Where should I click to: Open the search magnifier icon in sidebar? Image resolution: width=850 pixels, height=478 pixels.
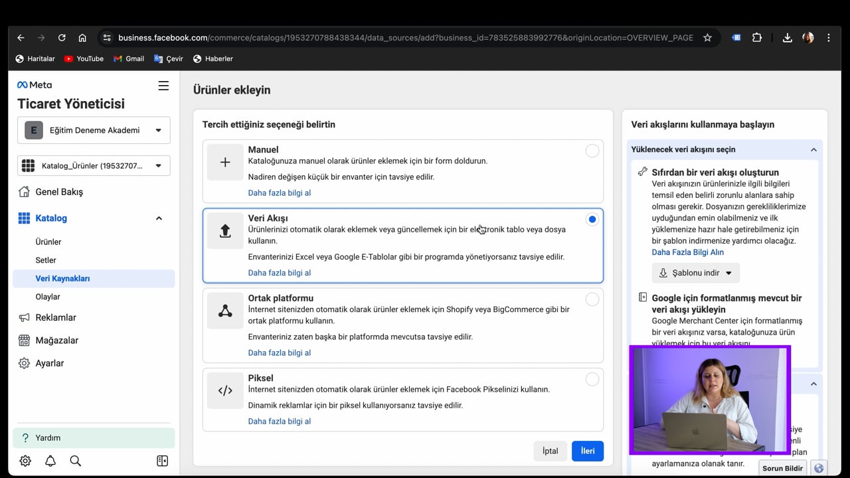76,461
